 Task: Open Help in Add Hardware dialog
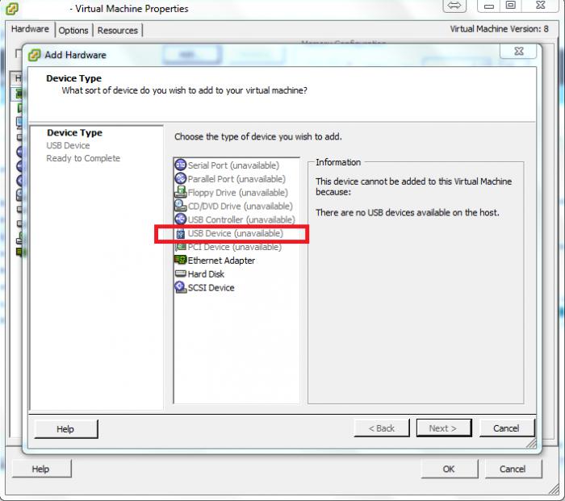pyautogui.click(x=66, y=429)
